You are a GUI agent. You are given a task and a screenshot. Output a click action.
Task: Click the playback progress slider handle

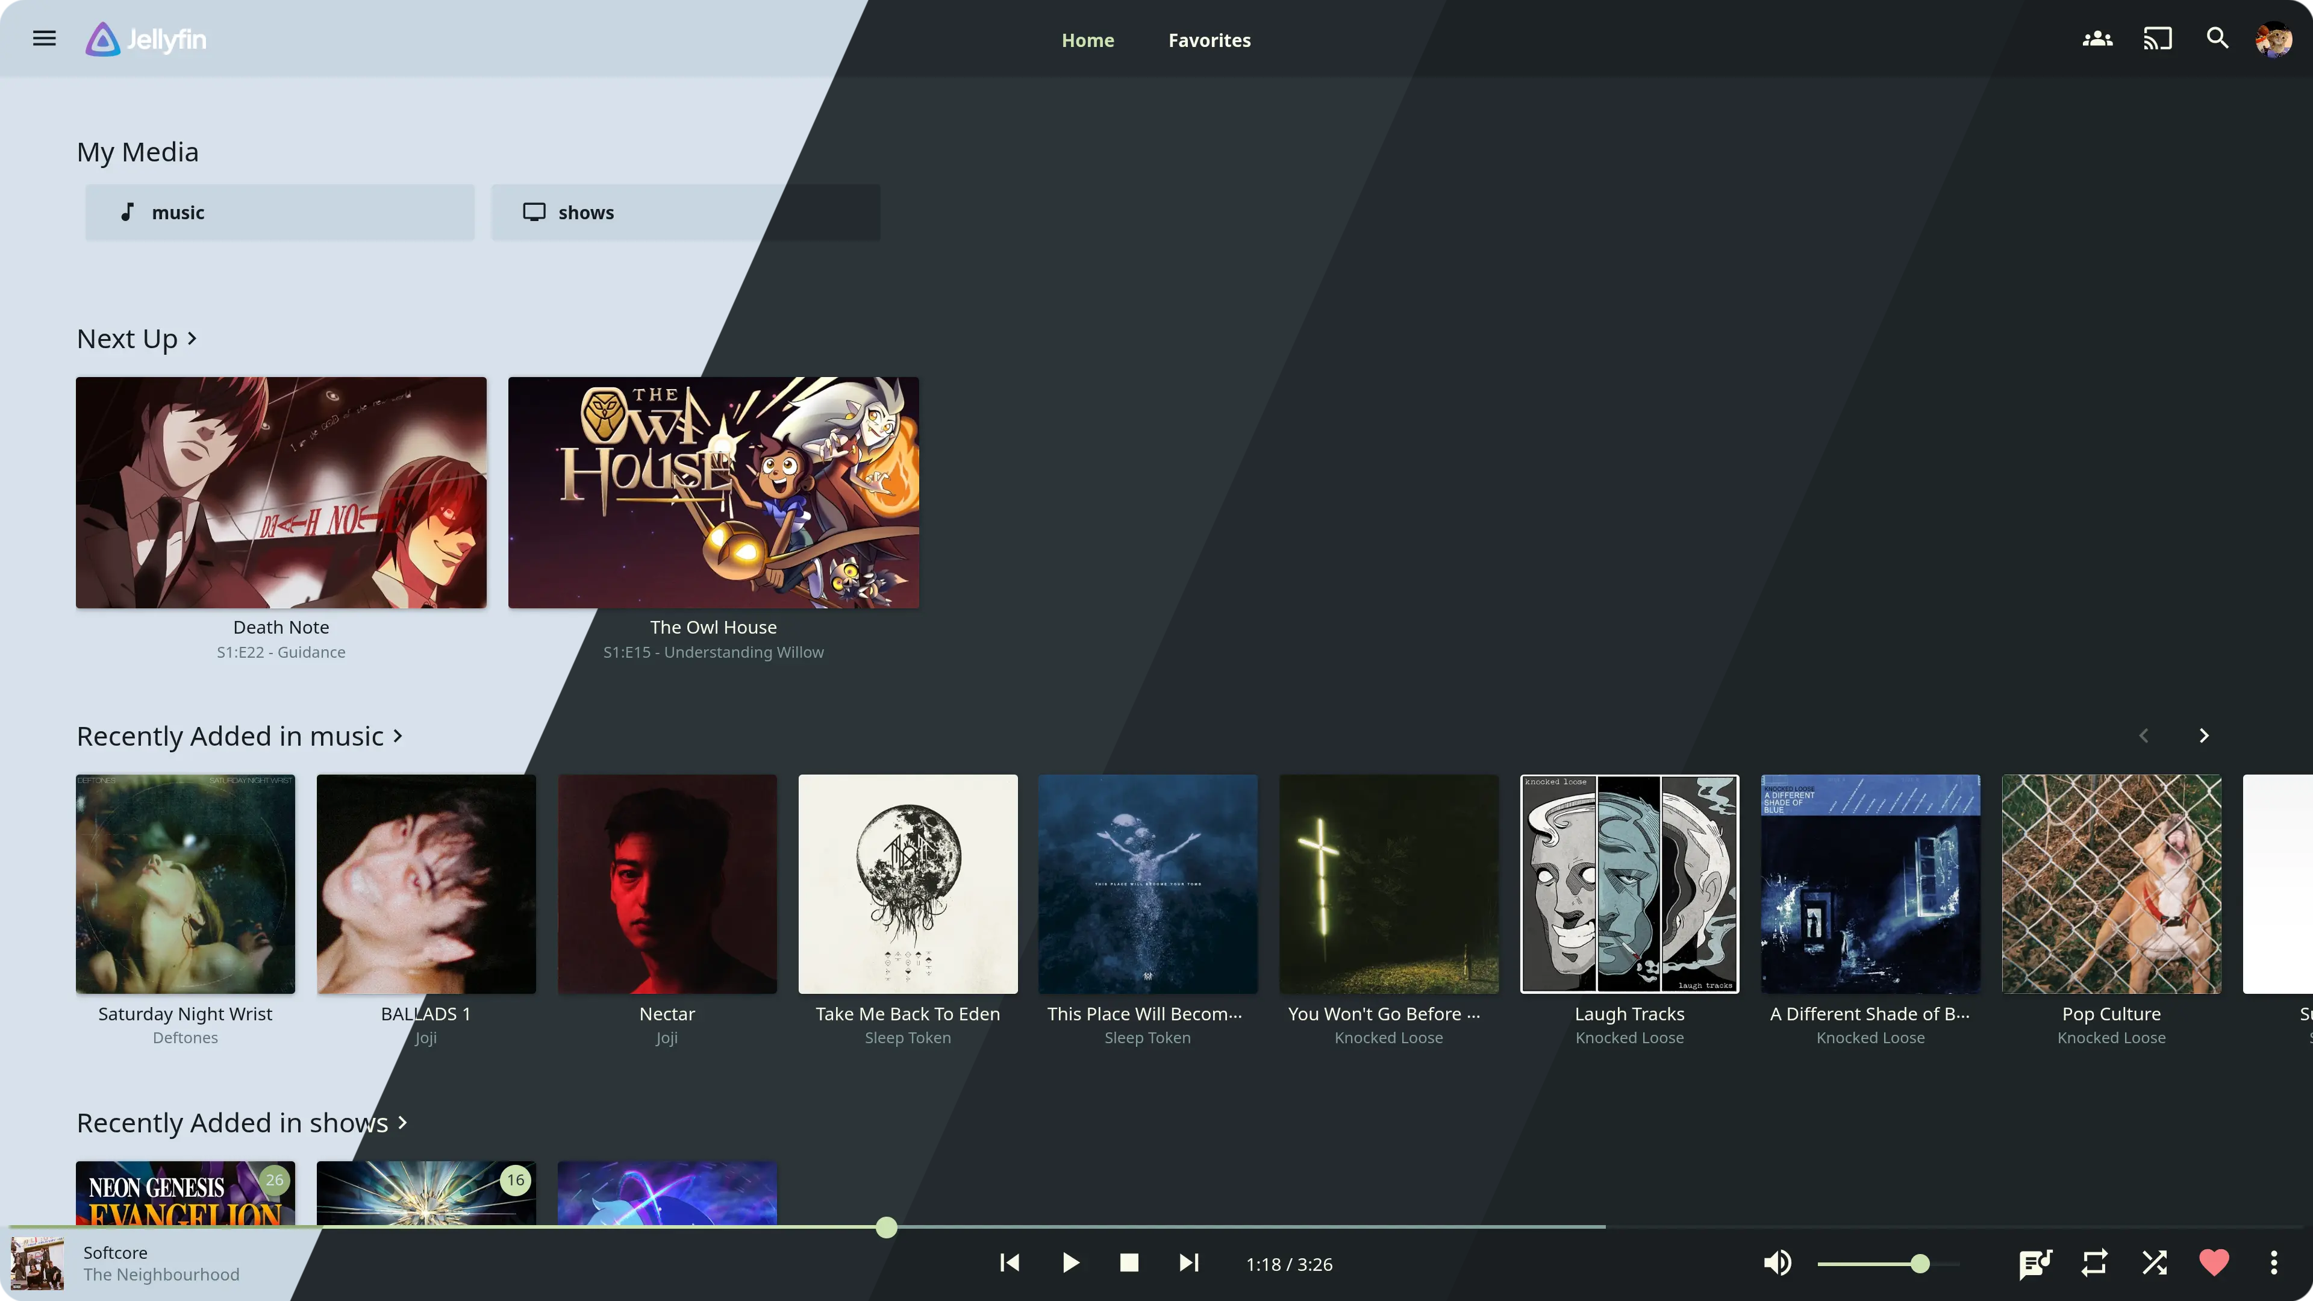pos(886,1228)
